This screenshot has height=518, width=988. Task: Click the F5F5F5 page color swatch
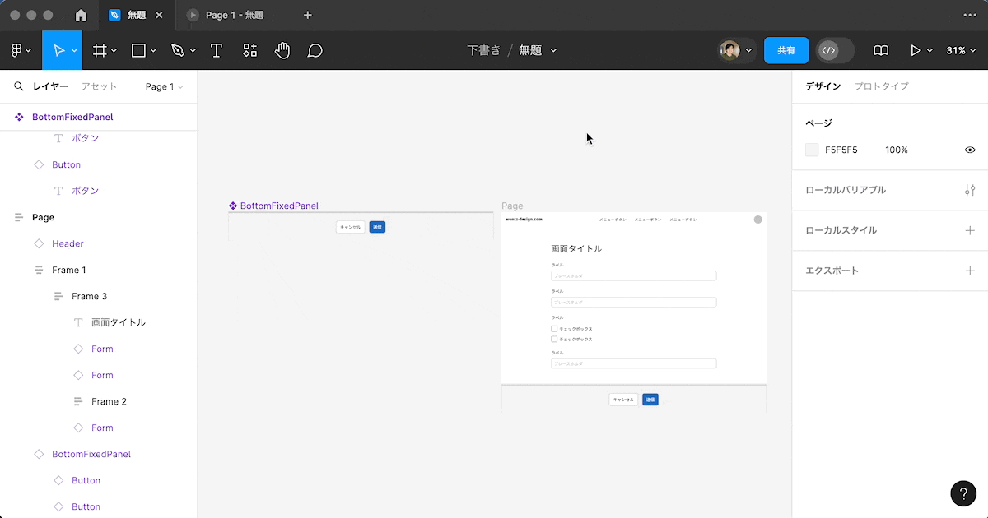813,150
